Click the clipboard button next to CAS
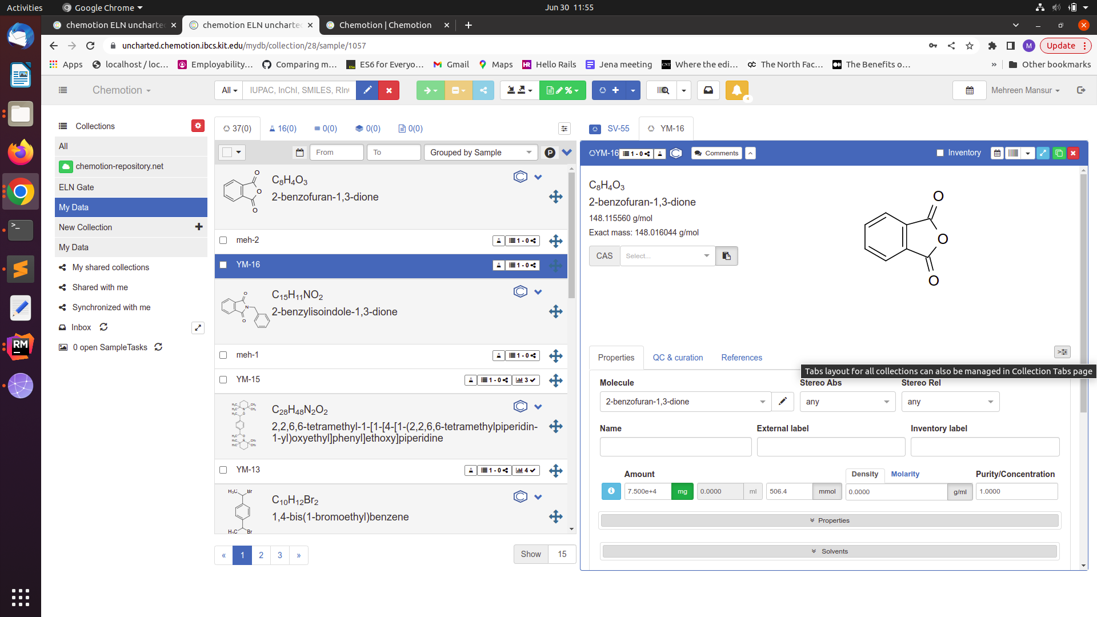1097x617 pixels. click(x=726, y=256)
